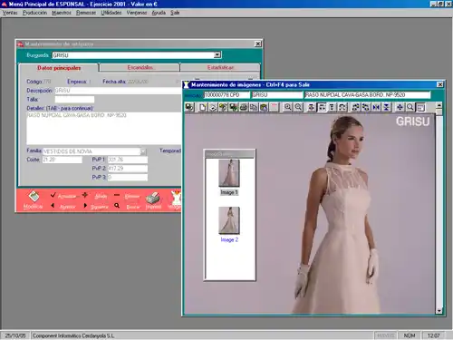Click the plus Añadir icon
453x340 pixels.
point(85,195)
